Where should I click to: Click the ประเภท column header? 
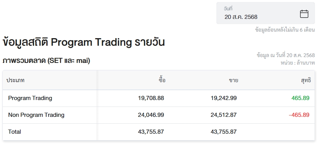pyautogui.click(x=16, y=80)
